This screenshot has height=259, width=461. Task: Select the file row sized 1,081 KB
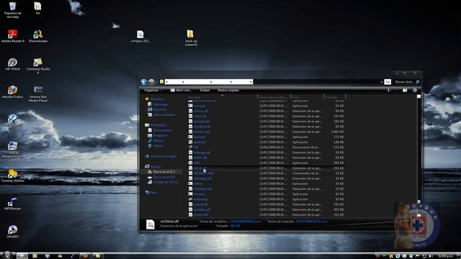[x=266, y=132]
